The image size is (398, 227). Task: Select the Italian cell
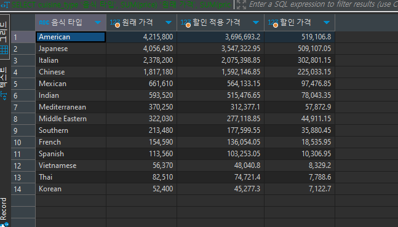(71, 60)
